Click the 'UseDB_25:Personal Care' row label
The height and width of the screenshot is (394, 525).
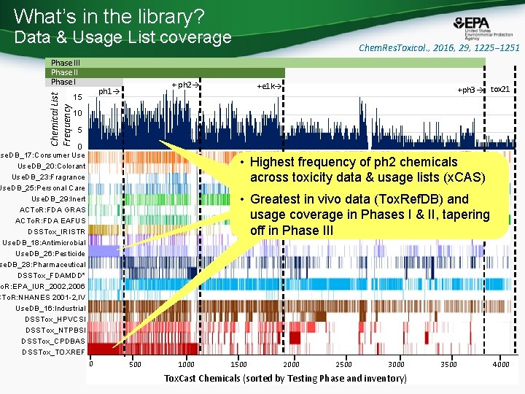pos(43,188)
